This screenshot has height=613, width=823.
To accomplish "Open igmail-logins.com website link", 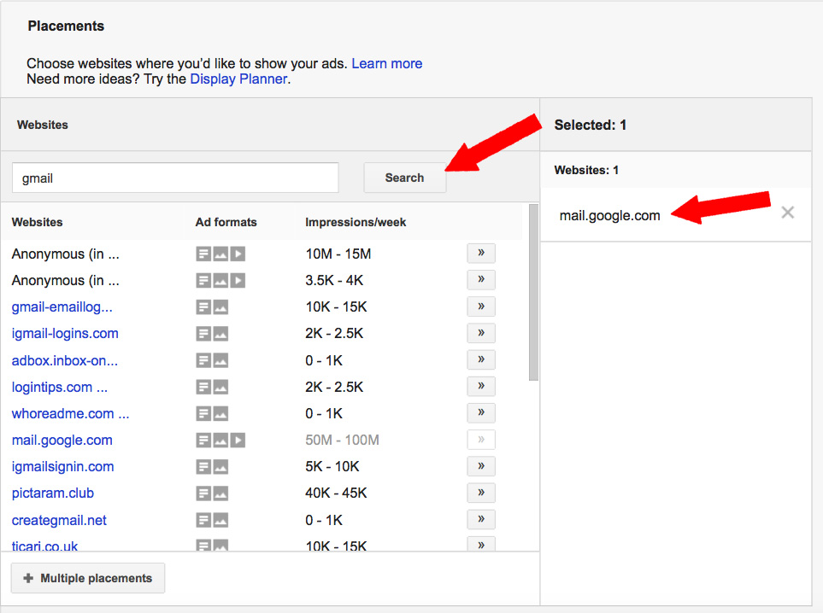I will (65, 334).
